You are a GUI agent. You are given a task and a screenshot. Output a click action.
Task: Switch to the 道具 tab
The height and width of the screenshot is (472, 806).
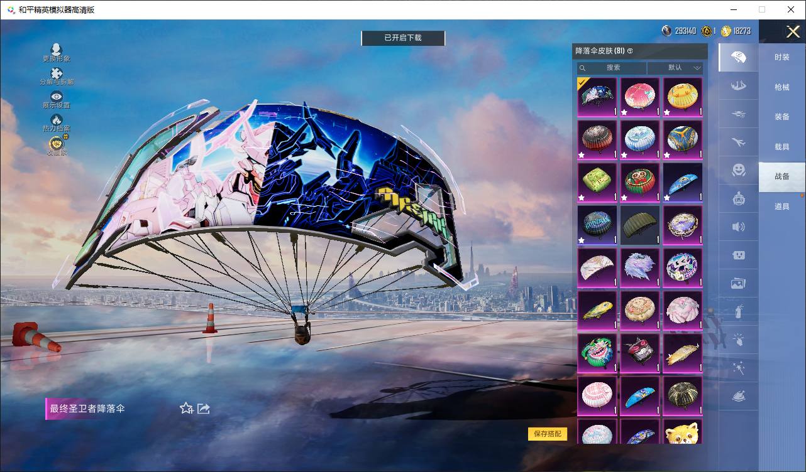(782, 206)
